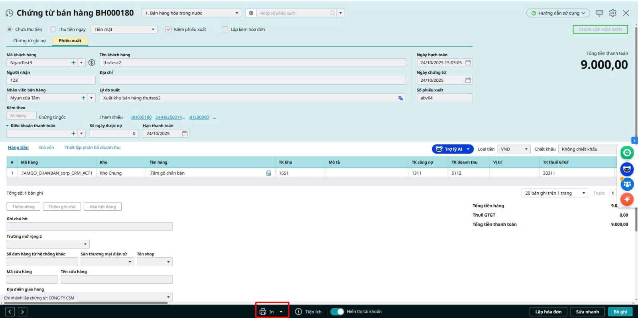Go to the next voucher arrow
Screen dimensions: 638x318
[23, 312]
